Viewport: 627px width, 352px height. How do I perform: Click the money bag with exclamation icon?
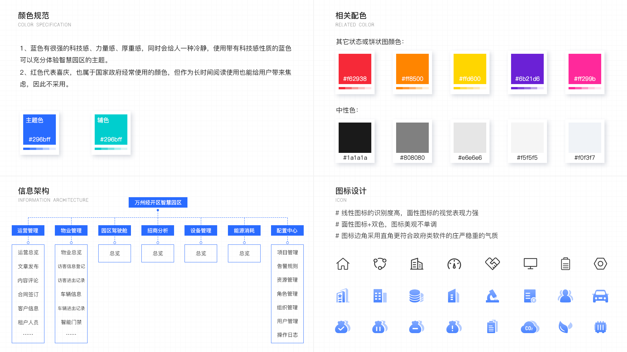click(454, 327)
